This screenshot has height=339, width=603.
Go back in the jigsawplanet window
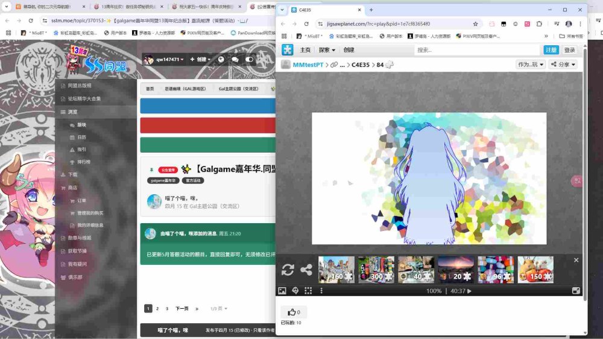pyautogui.click(x=283, y=24)
